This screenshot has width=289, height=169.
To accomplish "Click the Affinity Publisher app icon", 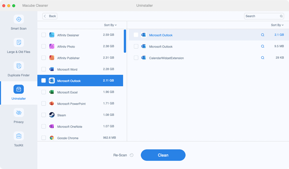I will pyautogui.click(x=52, y=58).
